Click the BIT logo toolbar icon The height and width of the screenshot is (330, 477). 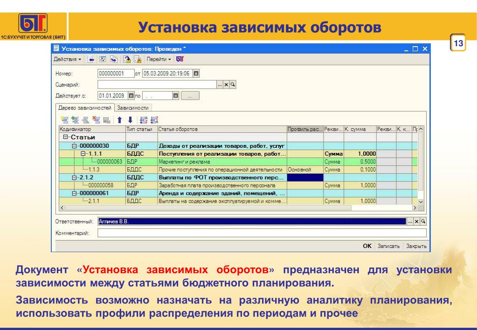(180, 59)
